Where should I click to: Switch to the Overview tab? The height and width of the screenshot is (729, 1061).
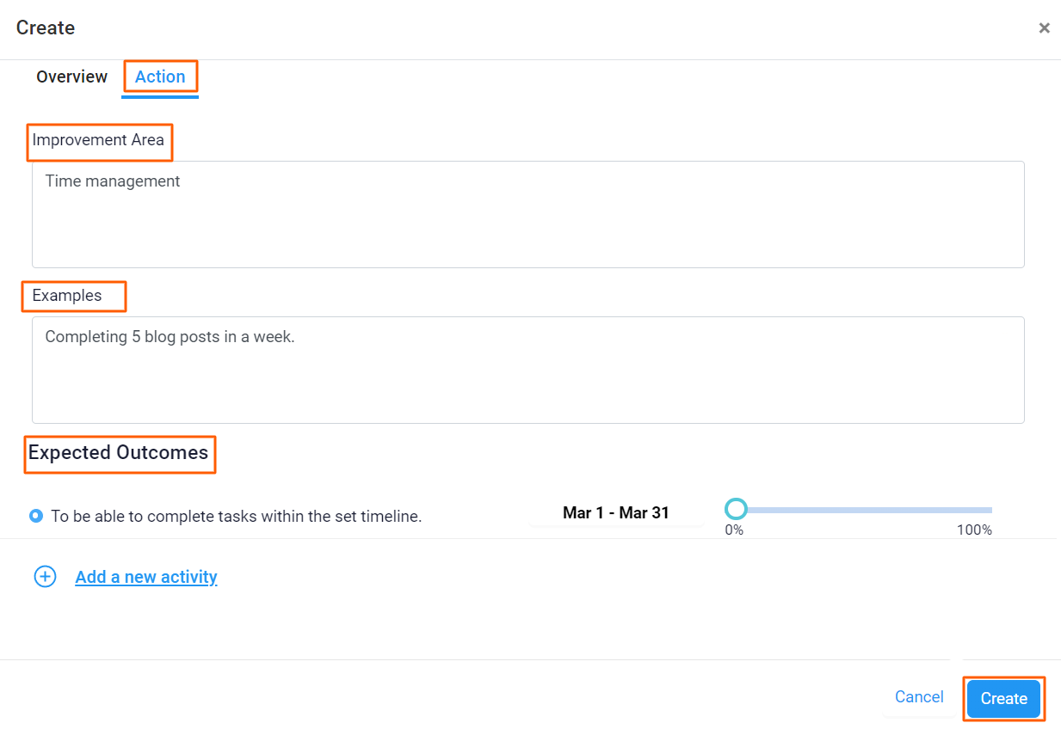(71, 77)
